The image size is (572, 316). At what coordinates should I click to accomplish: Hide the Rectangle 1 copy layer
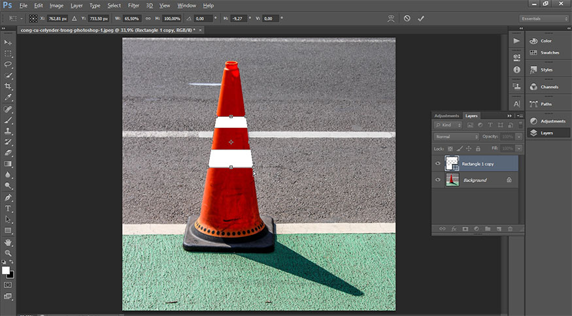tap(438, 163)
